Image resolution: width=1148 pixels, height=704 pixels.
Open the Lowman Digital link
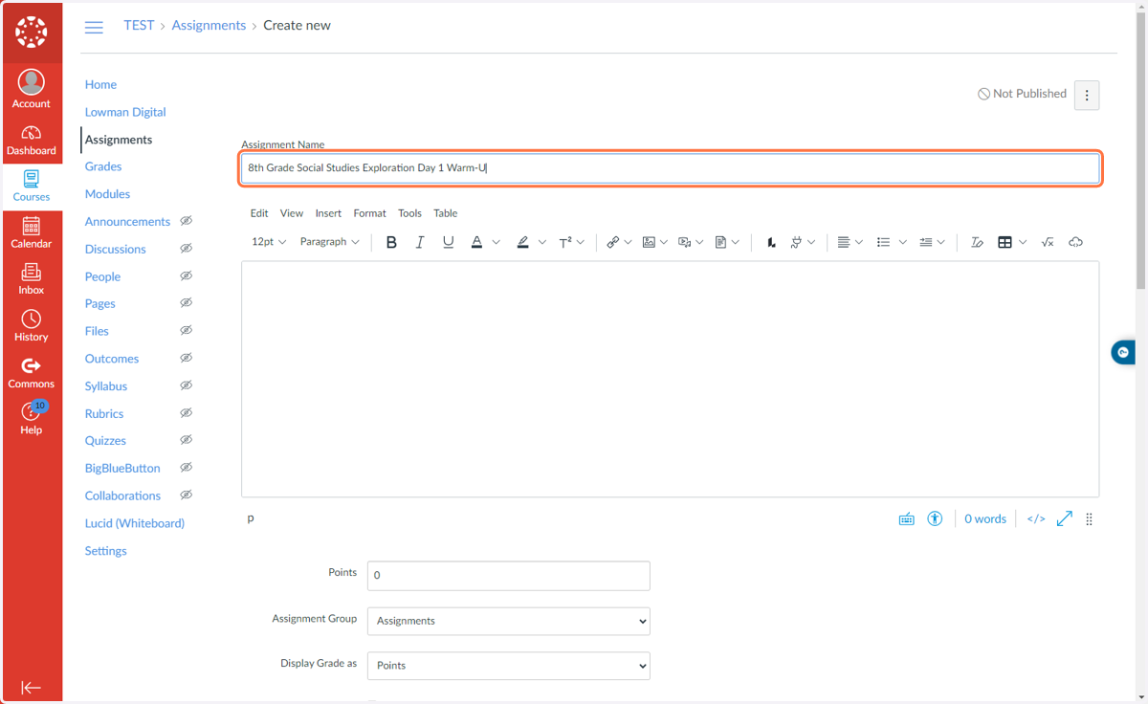[125, 112]
